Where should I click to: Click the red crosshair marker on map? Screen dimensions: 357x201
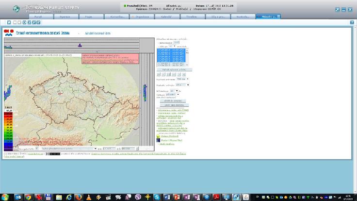click(x=60, y=93)
